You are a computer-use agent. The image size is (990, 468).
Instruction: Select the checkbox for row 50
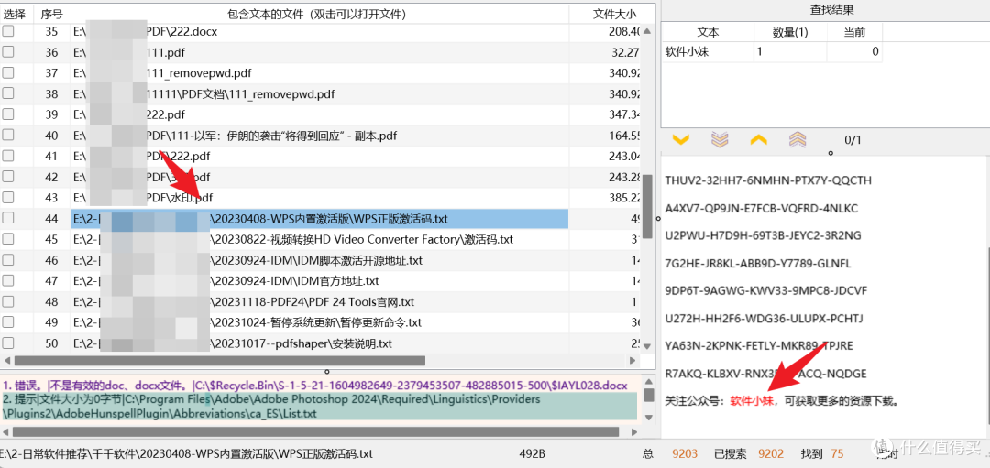point(7,343)
